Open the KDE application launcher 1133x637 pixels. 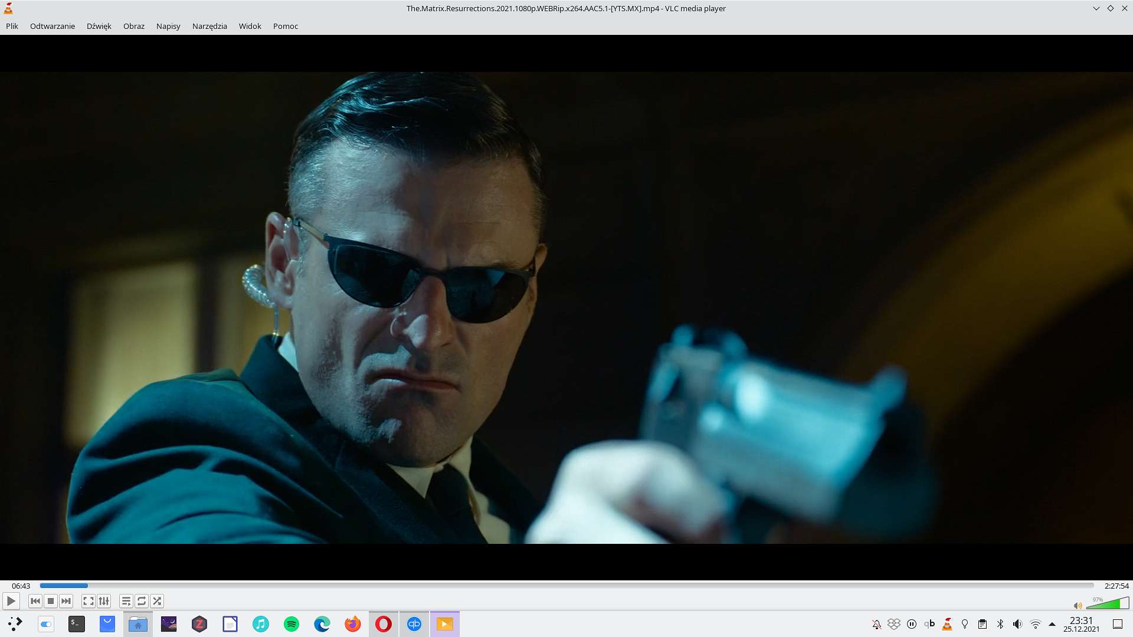coord(15,624)
